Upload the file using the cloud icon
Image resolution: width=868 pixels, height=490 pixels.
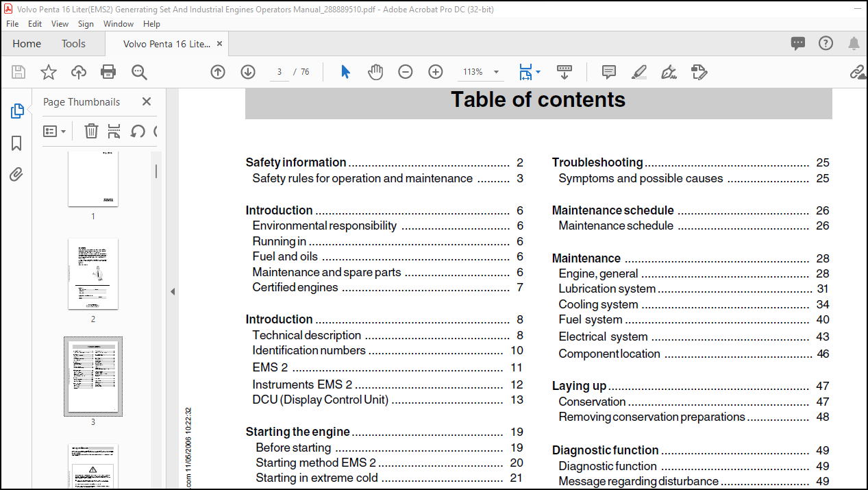point(79,72)
